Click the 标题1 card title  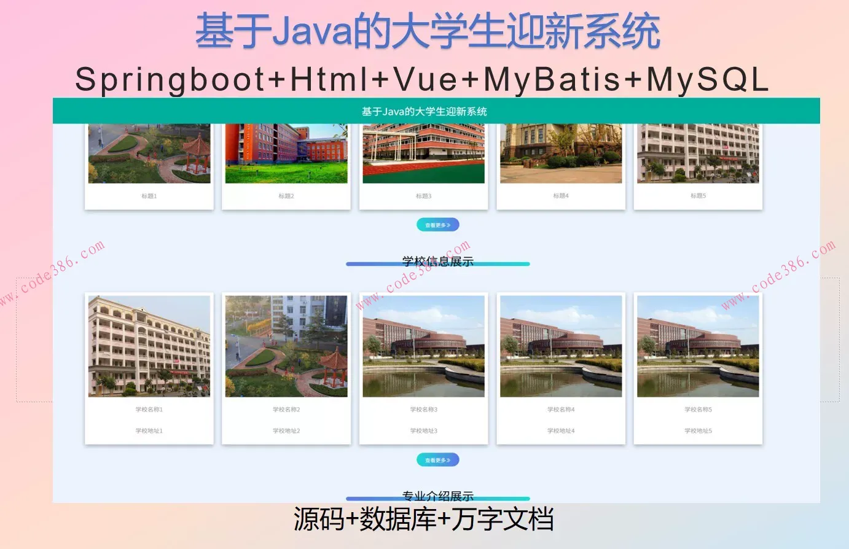click(149, 197)
